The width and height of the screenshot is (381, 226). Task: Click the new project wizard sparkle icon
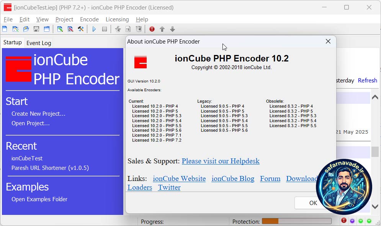pos(15,29)
